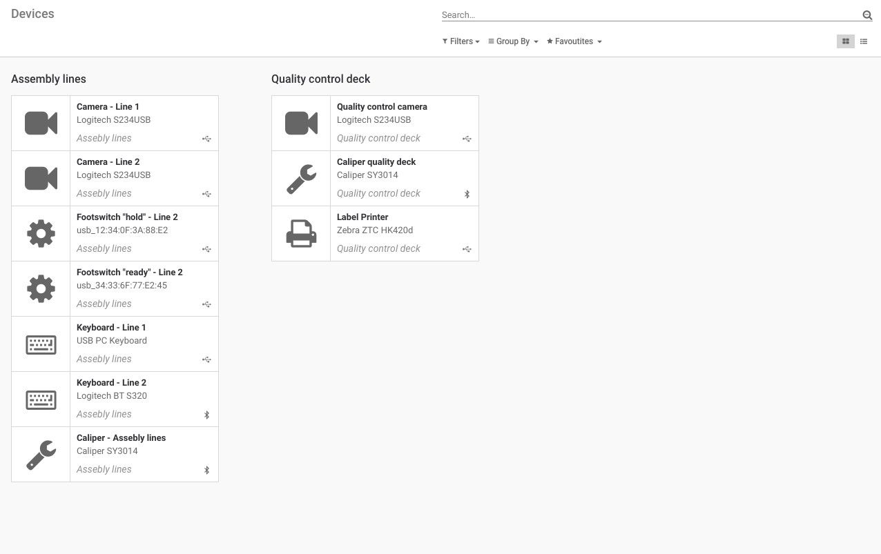The height and width of the screenshot is (554, 881).
Task: Click the Quality control deck column heading
Action: (x=320, y=79)
